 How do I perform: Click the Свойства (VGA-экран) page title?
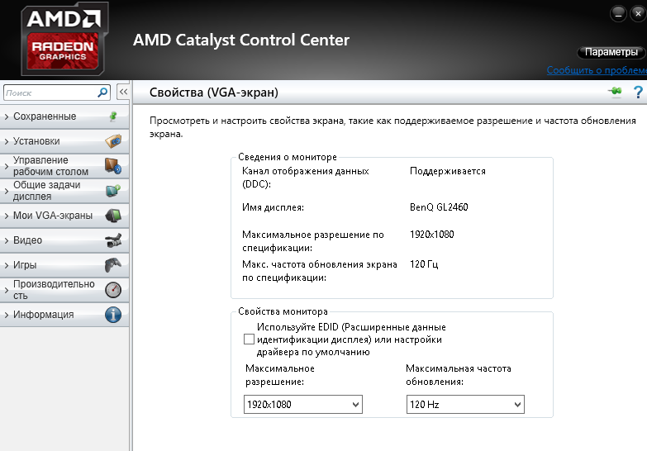tap(214, 93)
